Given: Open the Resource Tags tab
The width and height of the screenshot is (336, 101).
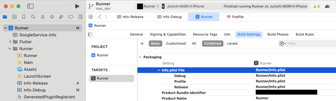Looking at the screenshot, I should coord(205,35).
